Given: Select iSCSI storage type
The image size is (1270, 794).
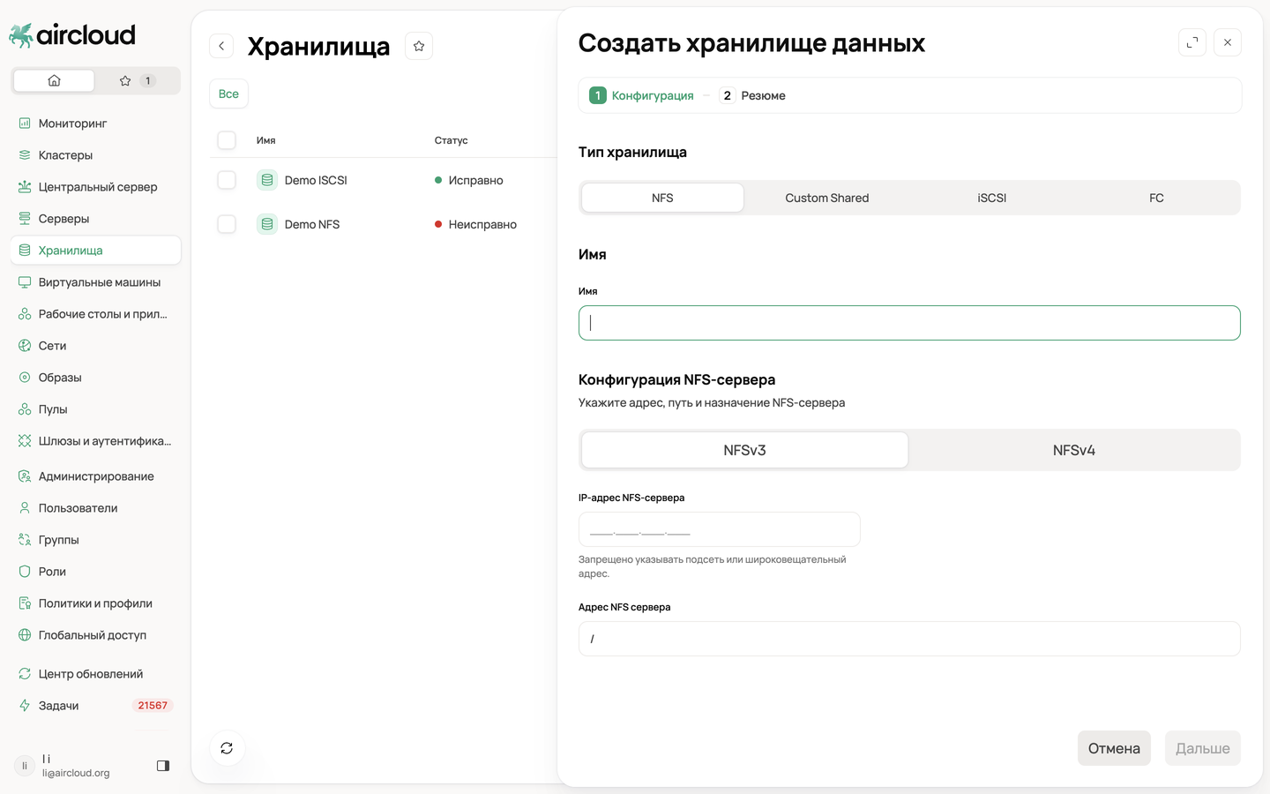Looking at the screenshot, I should [x=992, y=198].
